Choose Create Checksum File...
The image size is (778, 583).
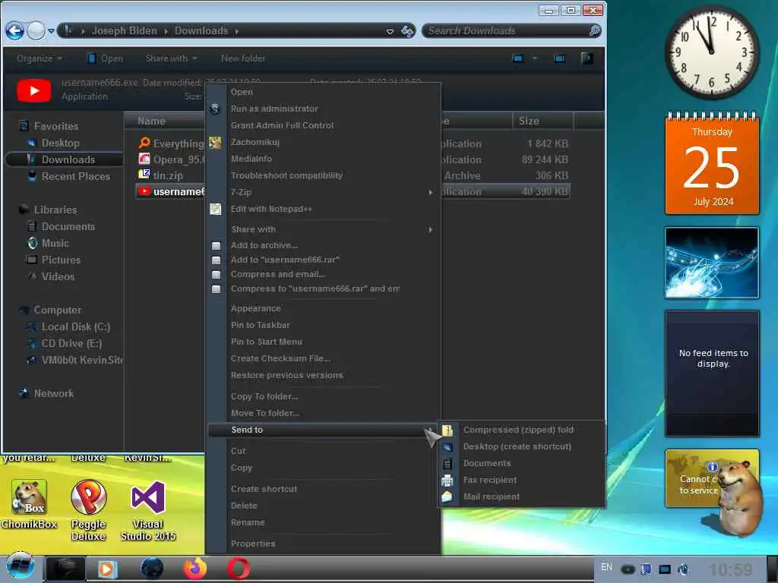click(280, 358)
